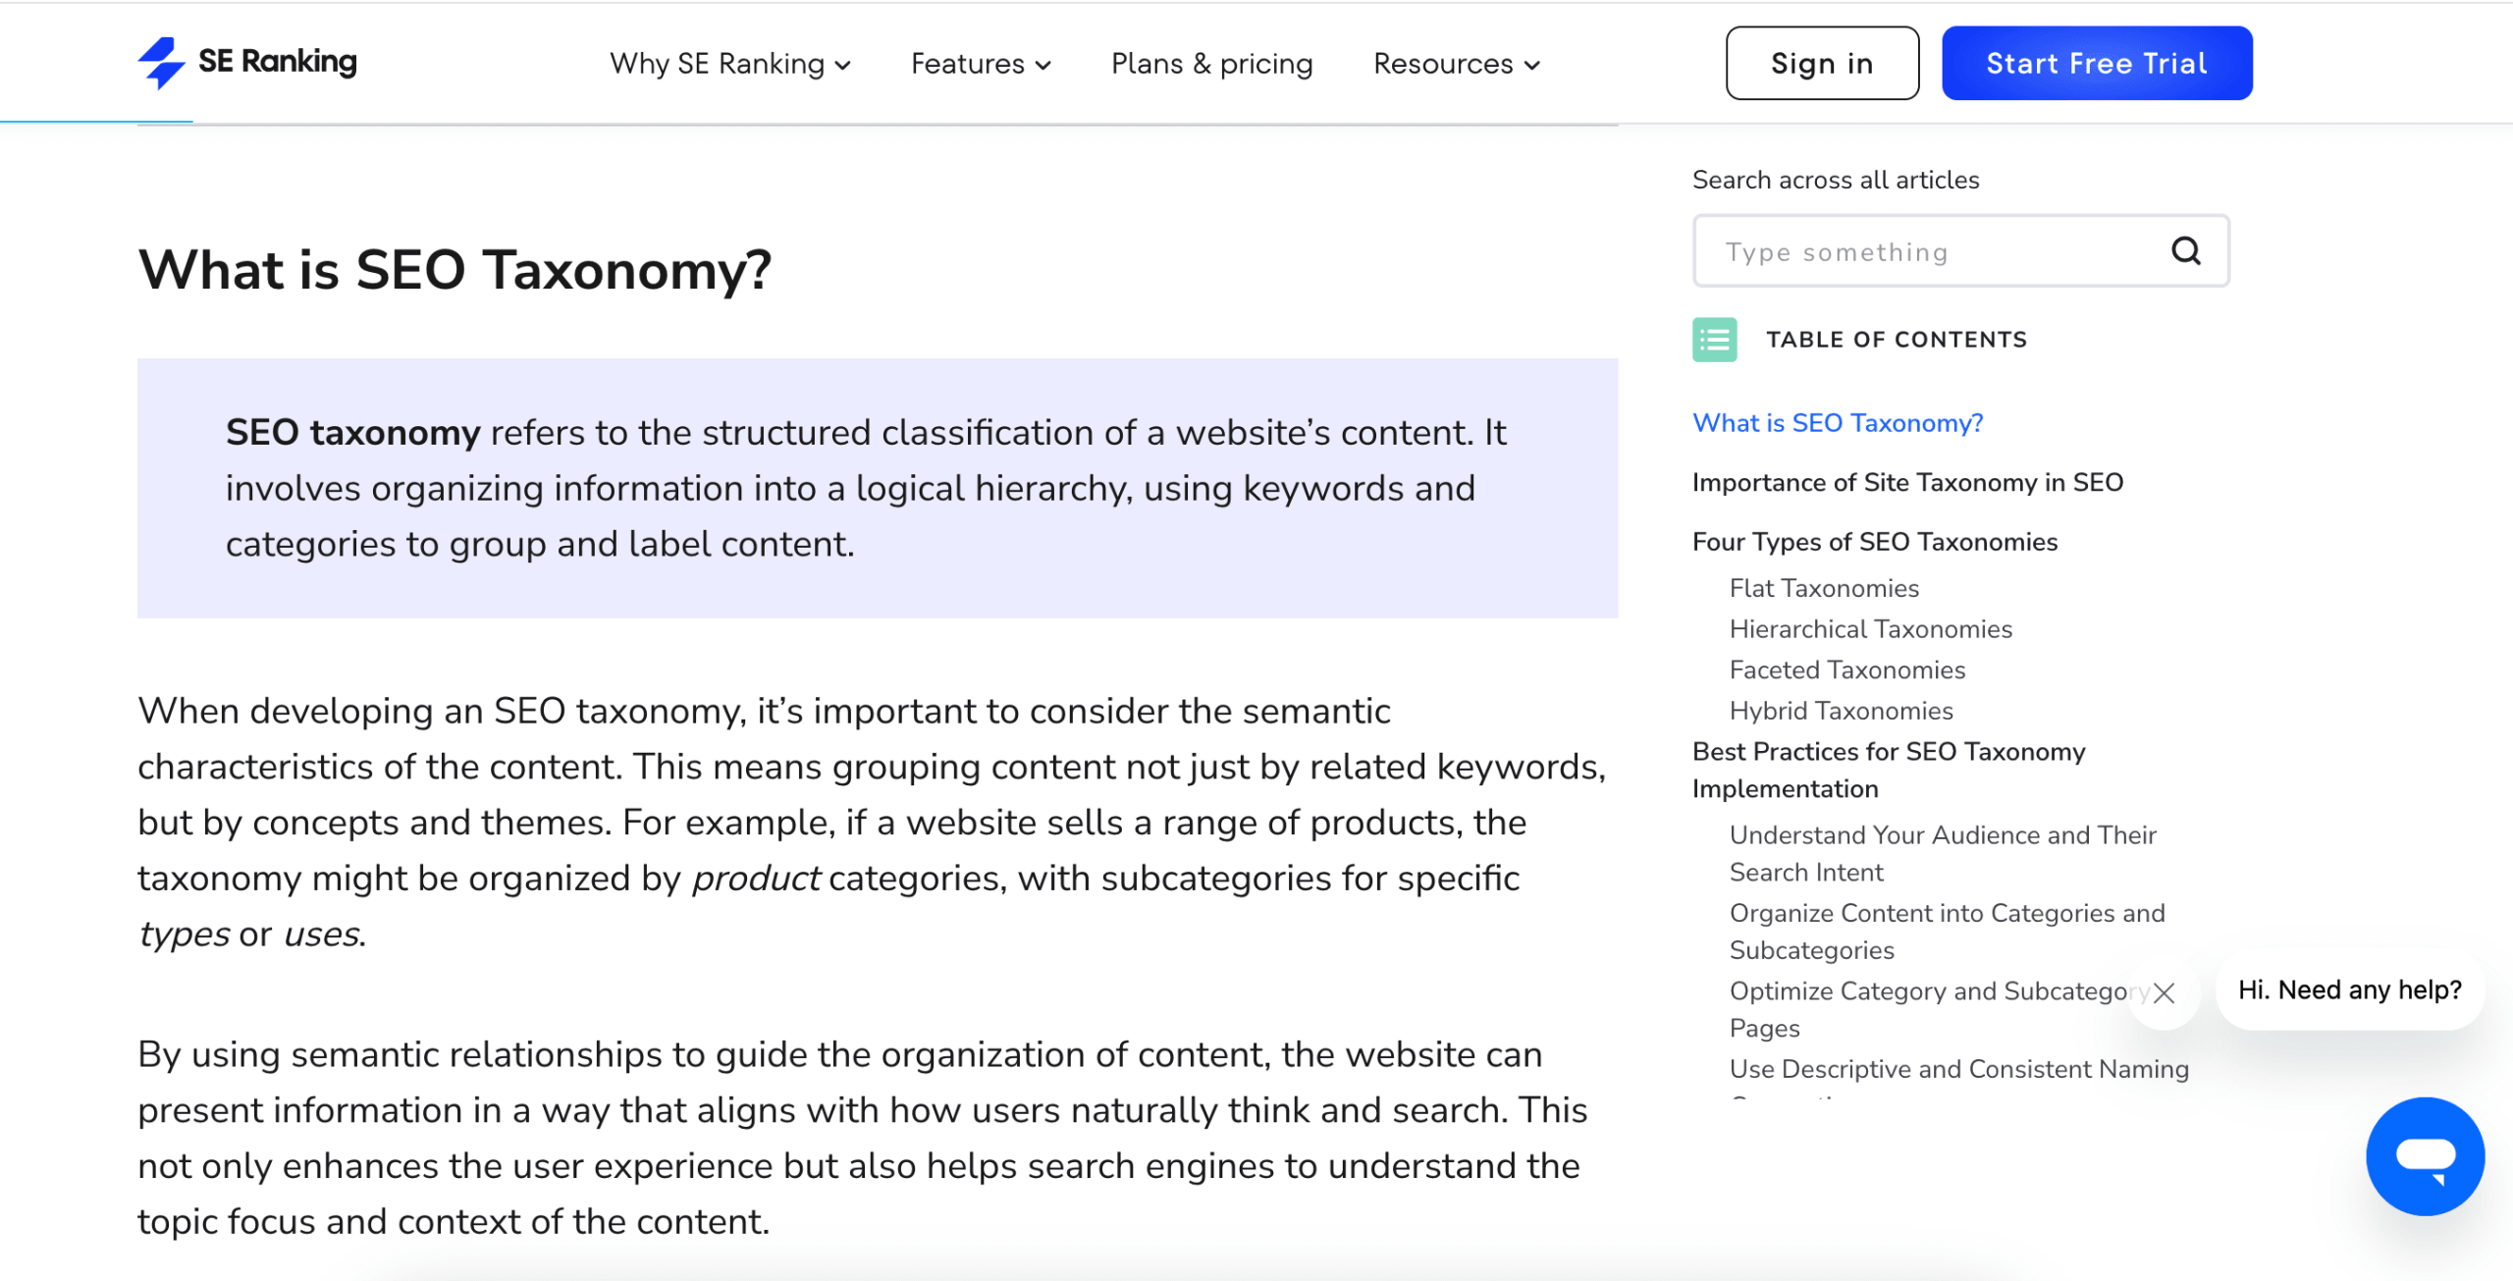The width and height of the screenshot is (2513, 1281).
Task: Jump to What is SEO Taxonomy? section
Action: pos(1838,423)
